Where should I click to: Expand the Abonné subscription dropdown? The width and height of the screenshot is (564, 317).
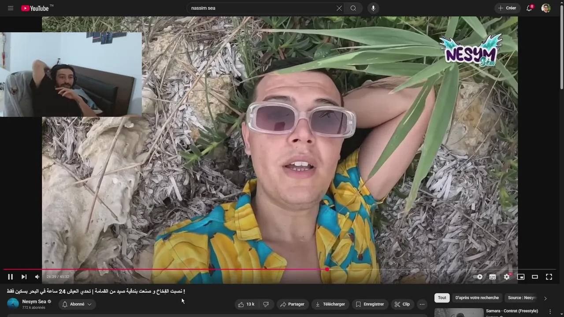pos(77,304)
